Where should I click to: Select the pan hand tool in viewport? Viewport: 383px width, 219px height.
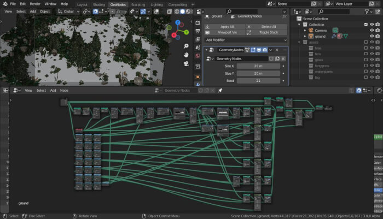tap(187, 55)
